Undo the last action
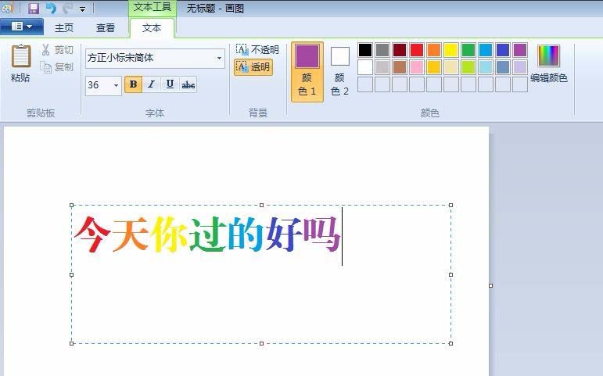Screen dimensions: 603x376 point(51,8)
